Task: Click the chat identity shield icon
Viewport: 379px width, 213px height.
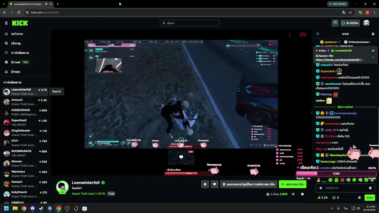Action: 321,188
